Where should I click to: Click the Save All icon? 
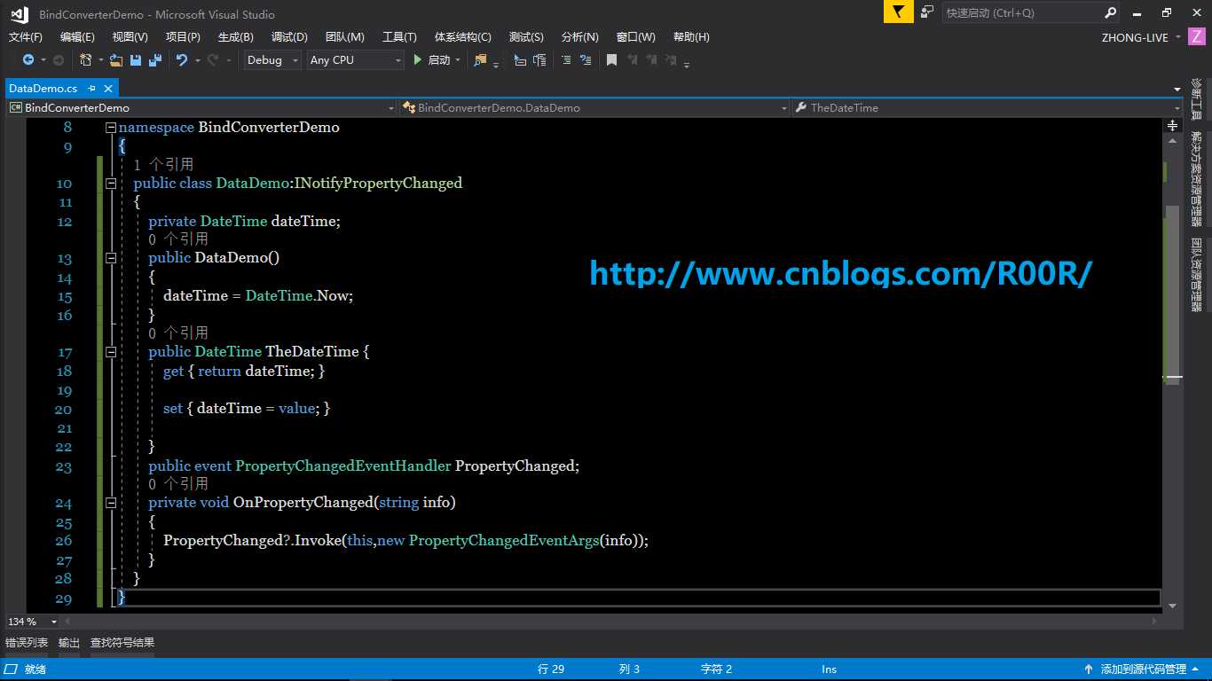[155, 60]
